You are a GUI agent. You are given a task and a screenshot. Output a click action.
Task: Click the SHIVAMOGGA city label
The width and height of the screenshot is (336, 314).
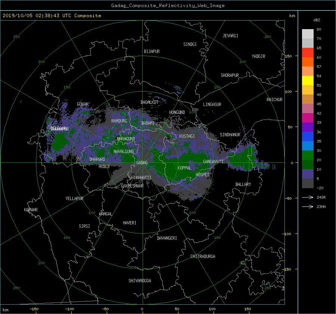coord(140,281)
